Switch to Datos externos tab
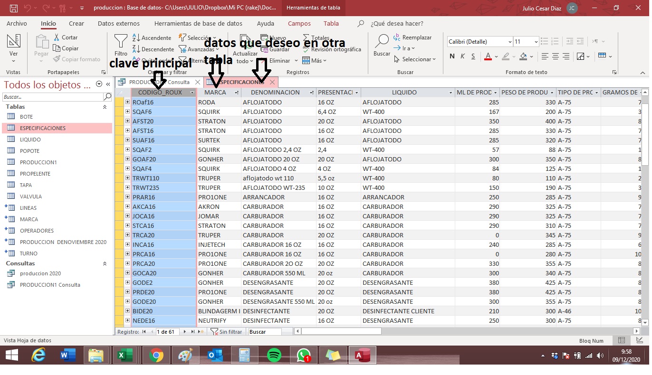 [119, 23]
